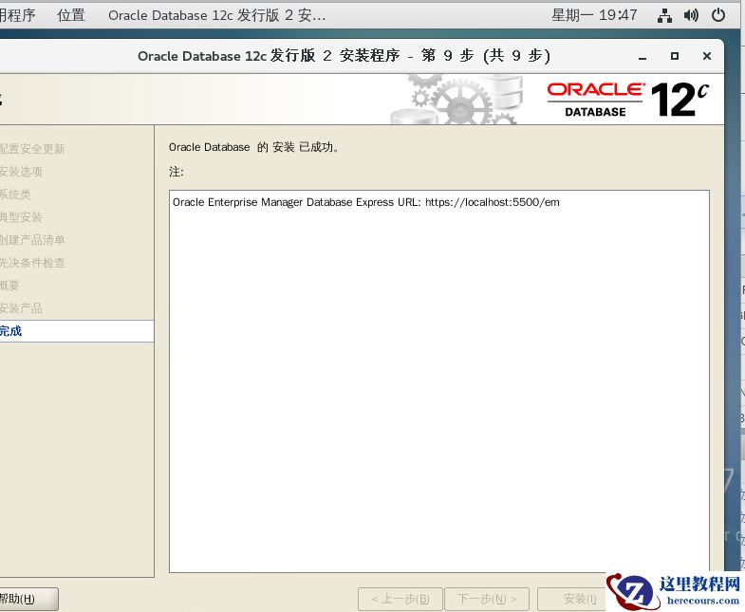Click the 星期一 19:47 clock
Image resolution: width=745 pixels, height=612 pixels.
click(594, 15)
